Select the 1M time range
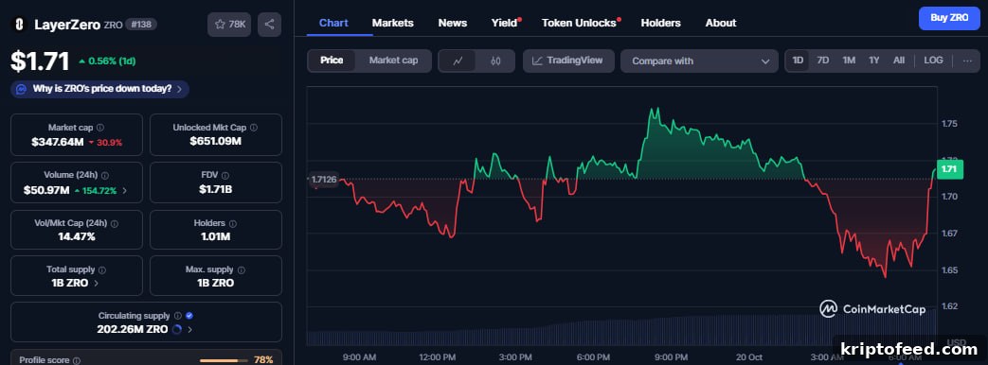This screenshot has height=365, width=988. pos(849,61)
